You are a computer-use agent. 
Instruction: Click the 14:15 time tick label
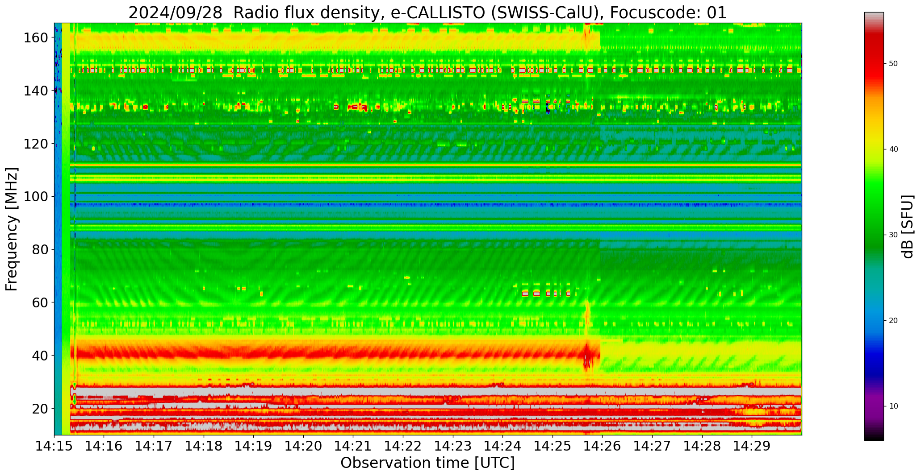(54, 446)
